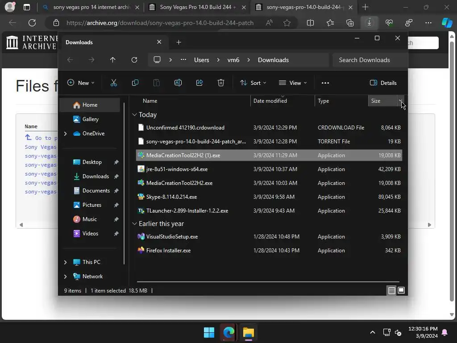Click File Explorer taskbar icon

(x=249, y=332)
